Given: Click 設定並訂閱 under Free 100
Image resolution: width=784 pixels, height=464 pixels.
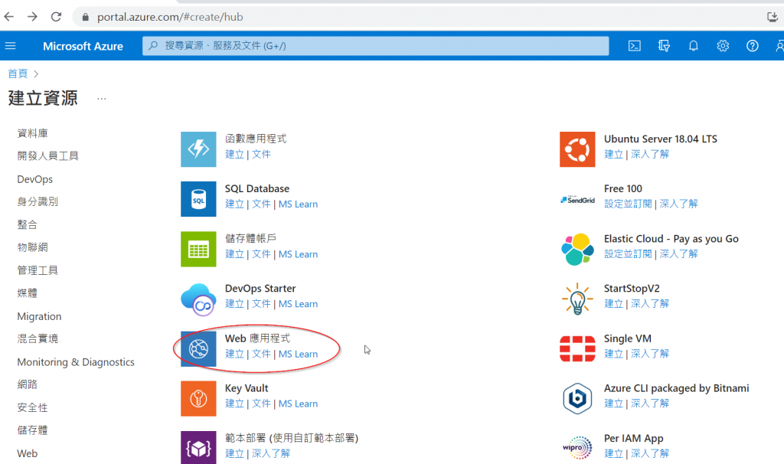Looking at the screenshot, I should (628, 204).
